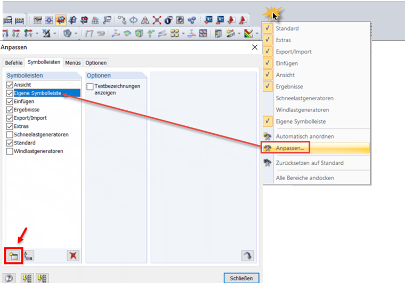Open dropdown arrow beside four yellow boxes icon
Image resolution: width=405 pixels, height=283 pixels.
click(x=183, y=33)
